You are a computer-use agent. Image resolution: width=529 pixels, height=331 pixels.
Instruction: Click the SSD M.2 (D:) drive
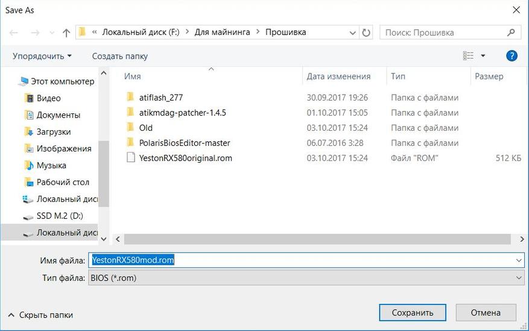[x=60, y=216]
